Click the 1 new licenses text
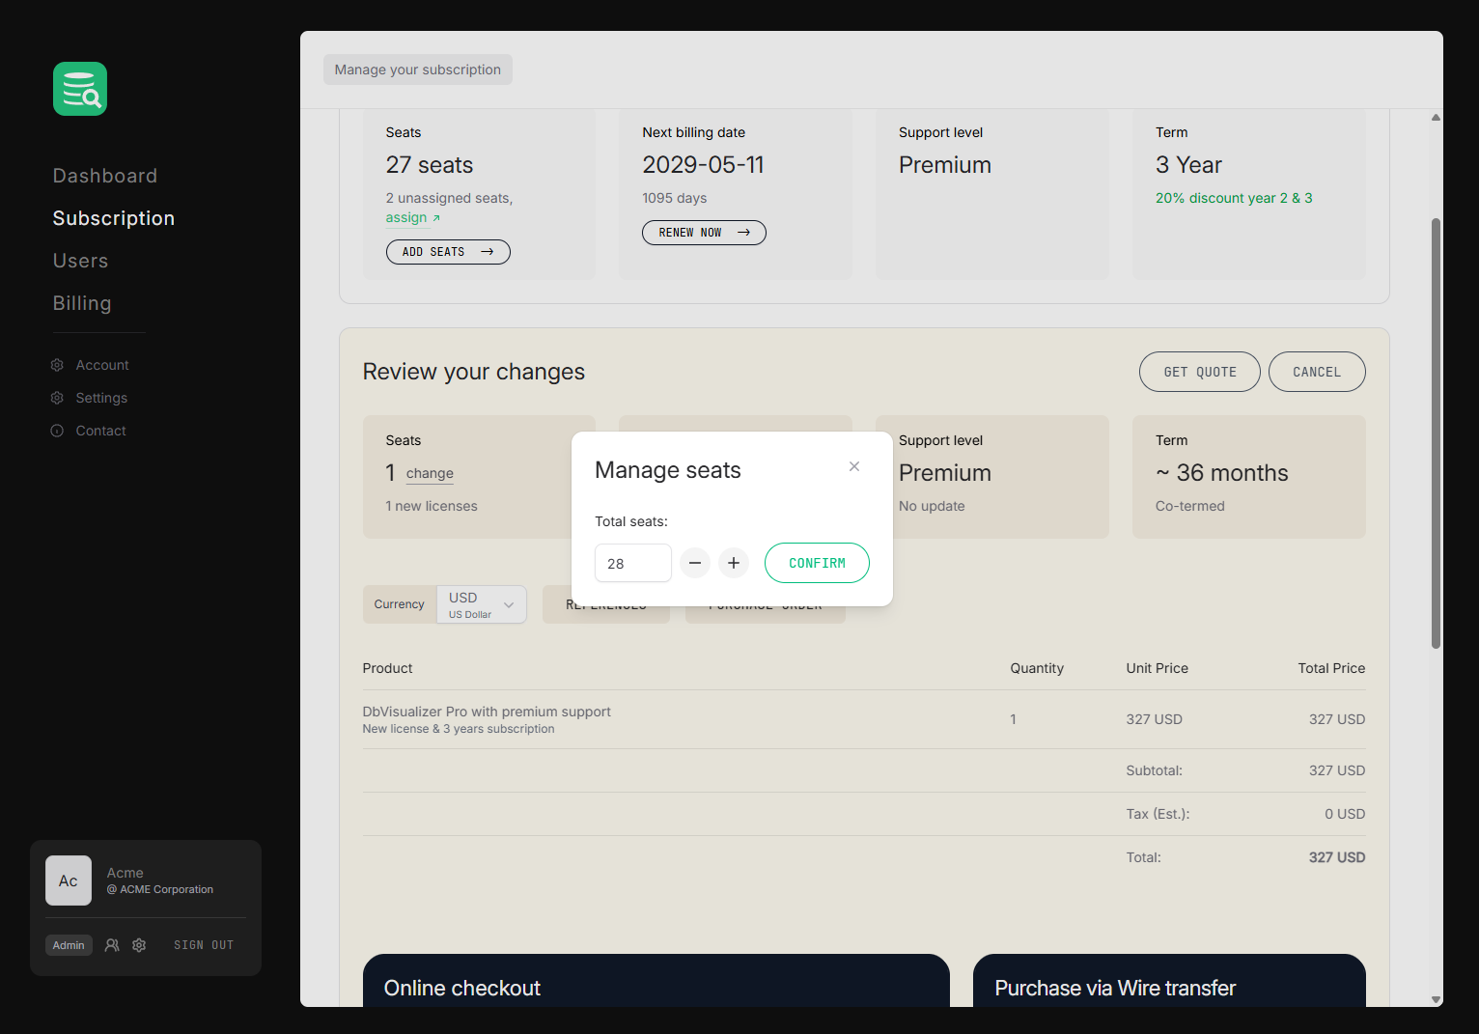 [x=432, y=506]
